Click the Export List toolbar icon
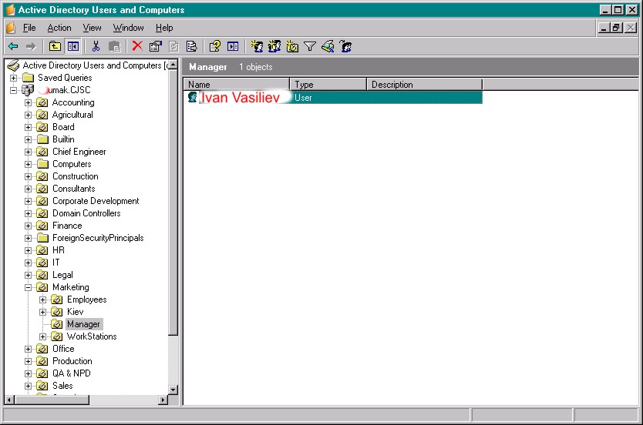The height and width of the screenshot is (425, 643). (x=191, y=46)
